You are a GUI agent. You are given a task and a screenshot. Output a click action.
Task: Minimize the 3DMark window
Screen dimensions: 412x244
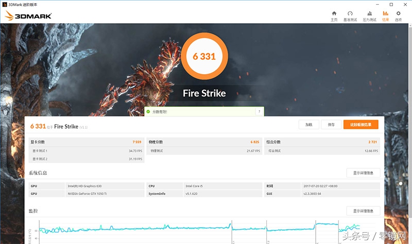(377, 5)
